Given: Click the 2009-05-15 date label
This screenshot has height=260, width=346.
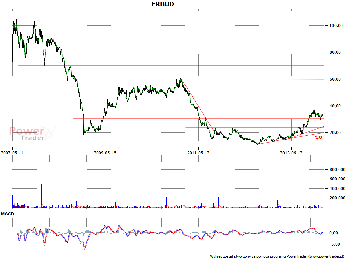Looking at the screenshot, I should 105,153.
